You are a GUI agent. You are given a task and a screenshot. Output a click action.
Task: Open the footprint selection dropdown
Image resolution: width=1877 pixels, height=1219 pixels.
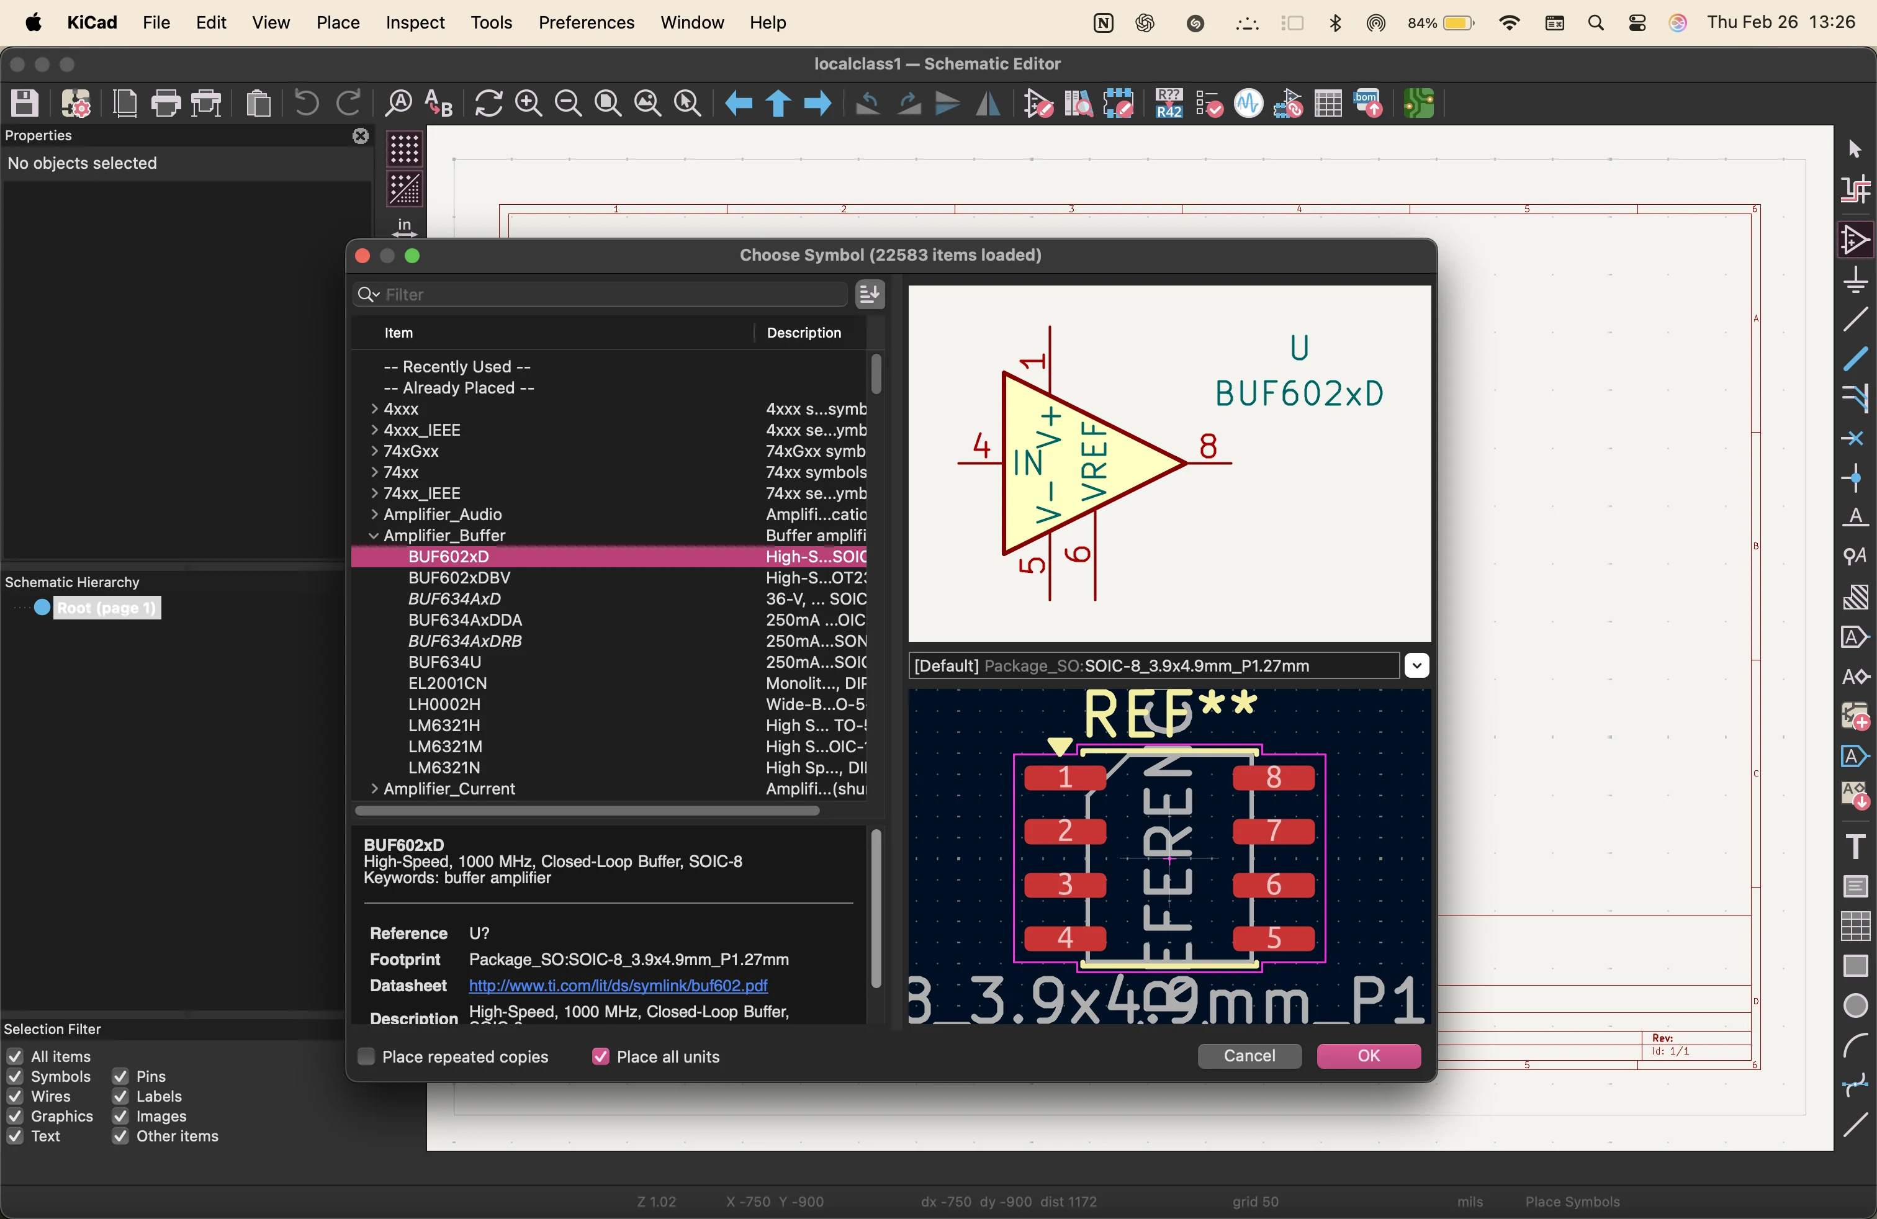1416,665
